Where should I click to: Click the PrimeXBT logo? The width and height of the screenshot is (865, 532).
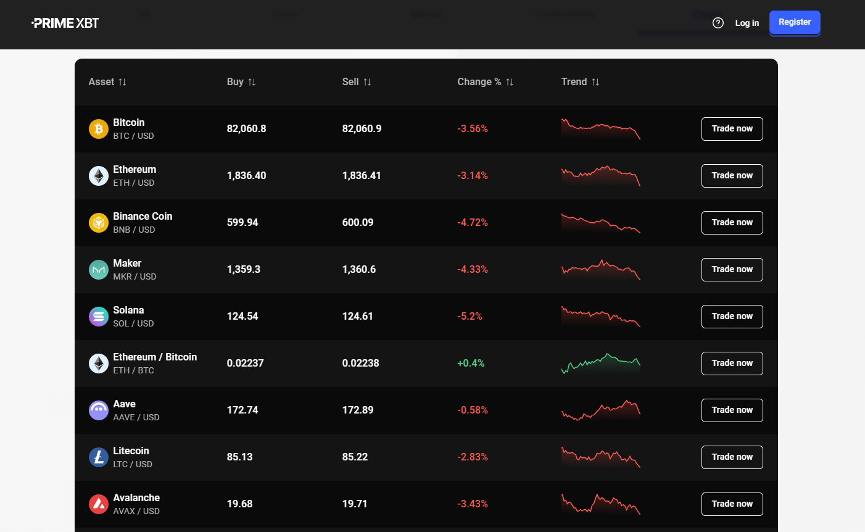pyautogui.click(x=64, y=22)
